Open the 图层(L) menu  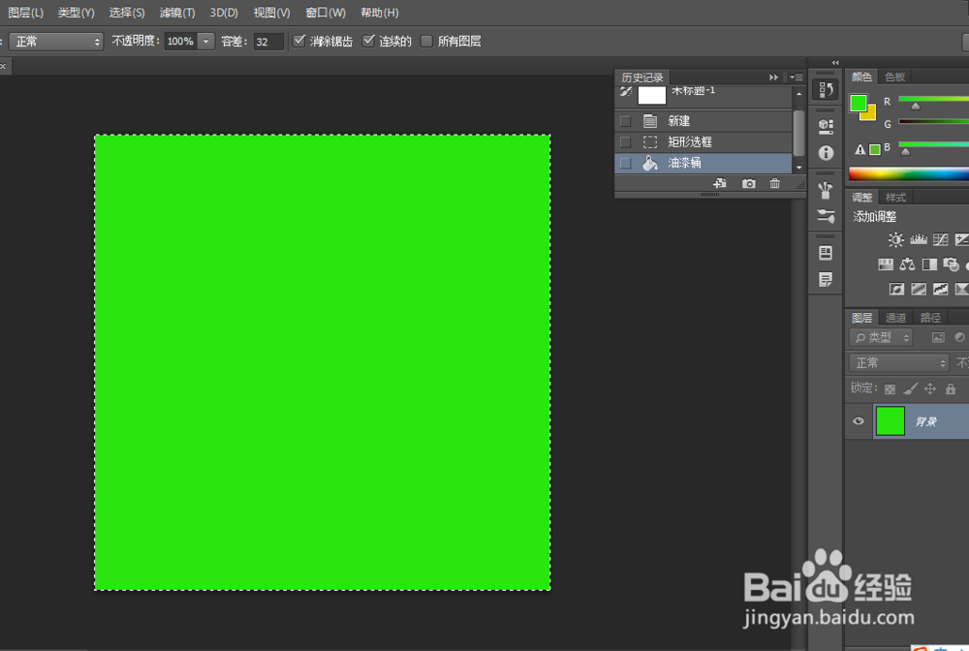coord(25,13)
